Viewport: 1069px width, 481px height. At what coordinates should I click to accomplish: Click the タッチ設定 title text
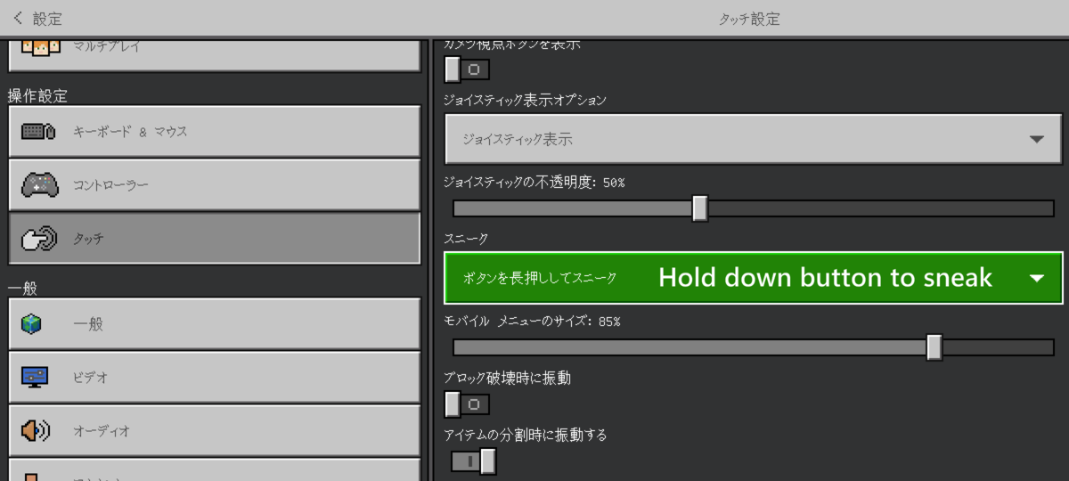pos(749,19)
